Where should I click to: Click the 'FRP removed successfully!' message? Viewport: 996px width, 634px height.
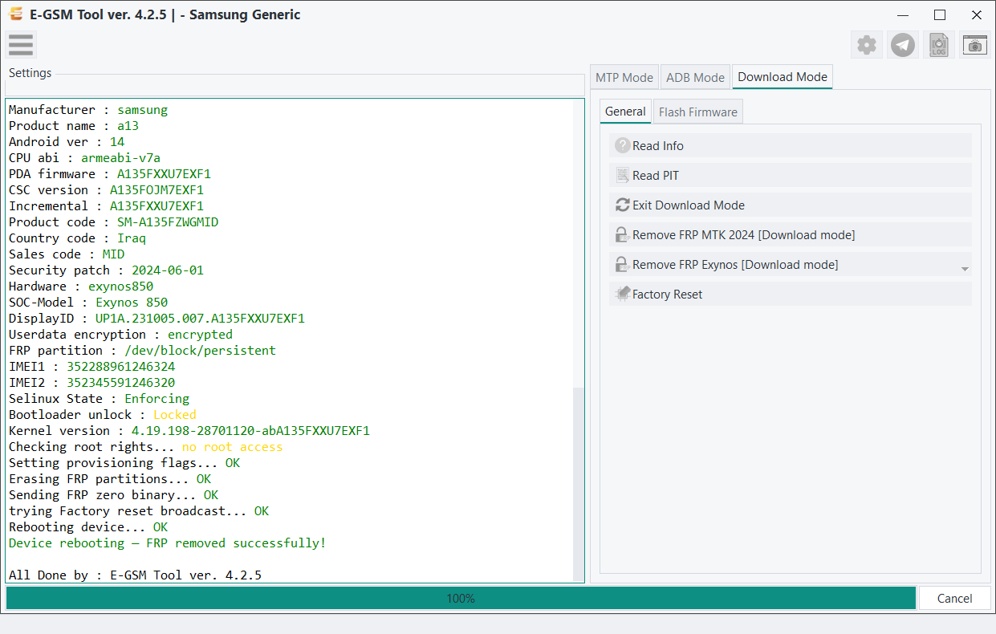point(236,543)
